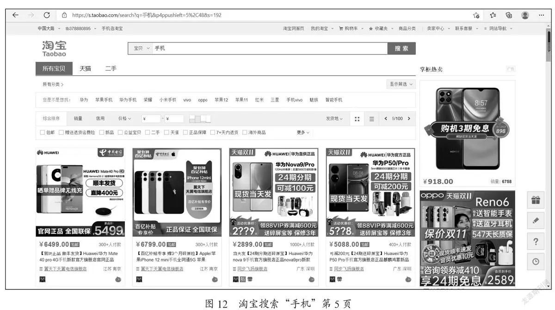The height and width of the screenshot is (310, 555).
Task: Check the 海外商品 checkbox
Action: click(245, 133)
